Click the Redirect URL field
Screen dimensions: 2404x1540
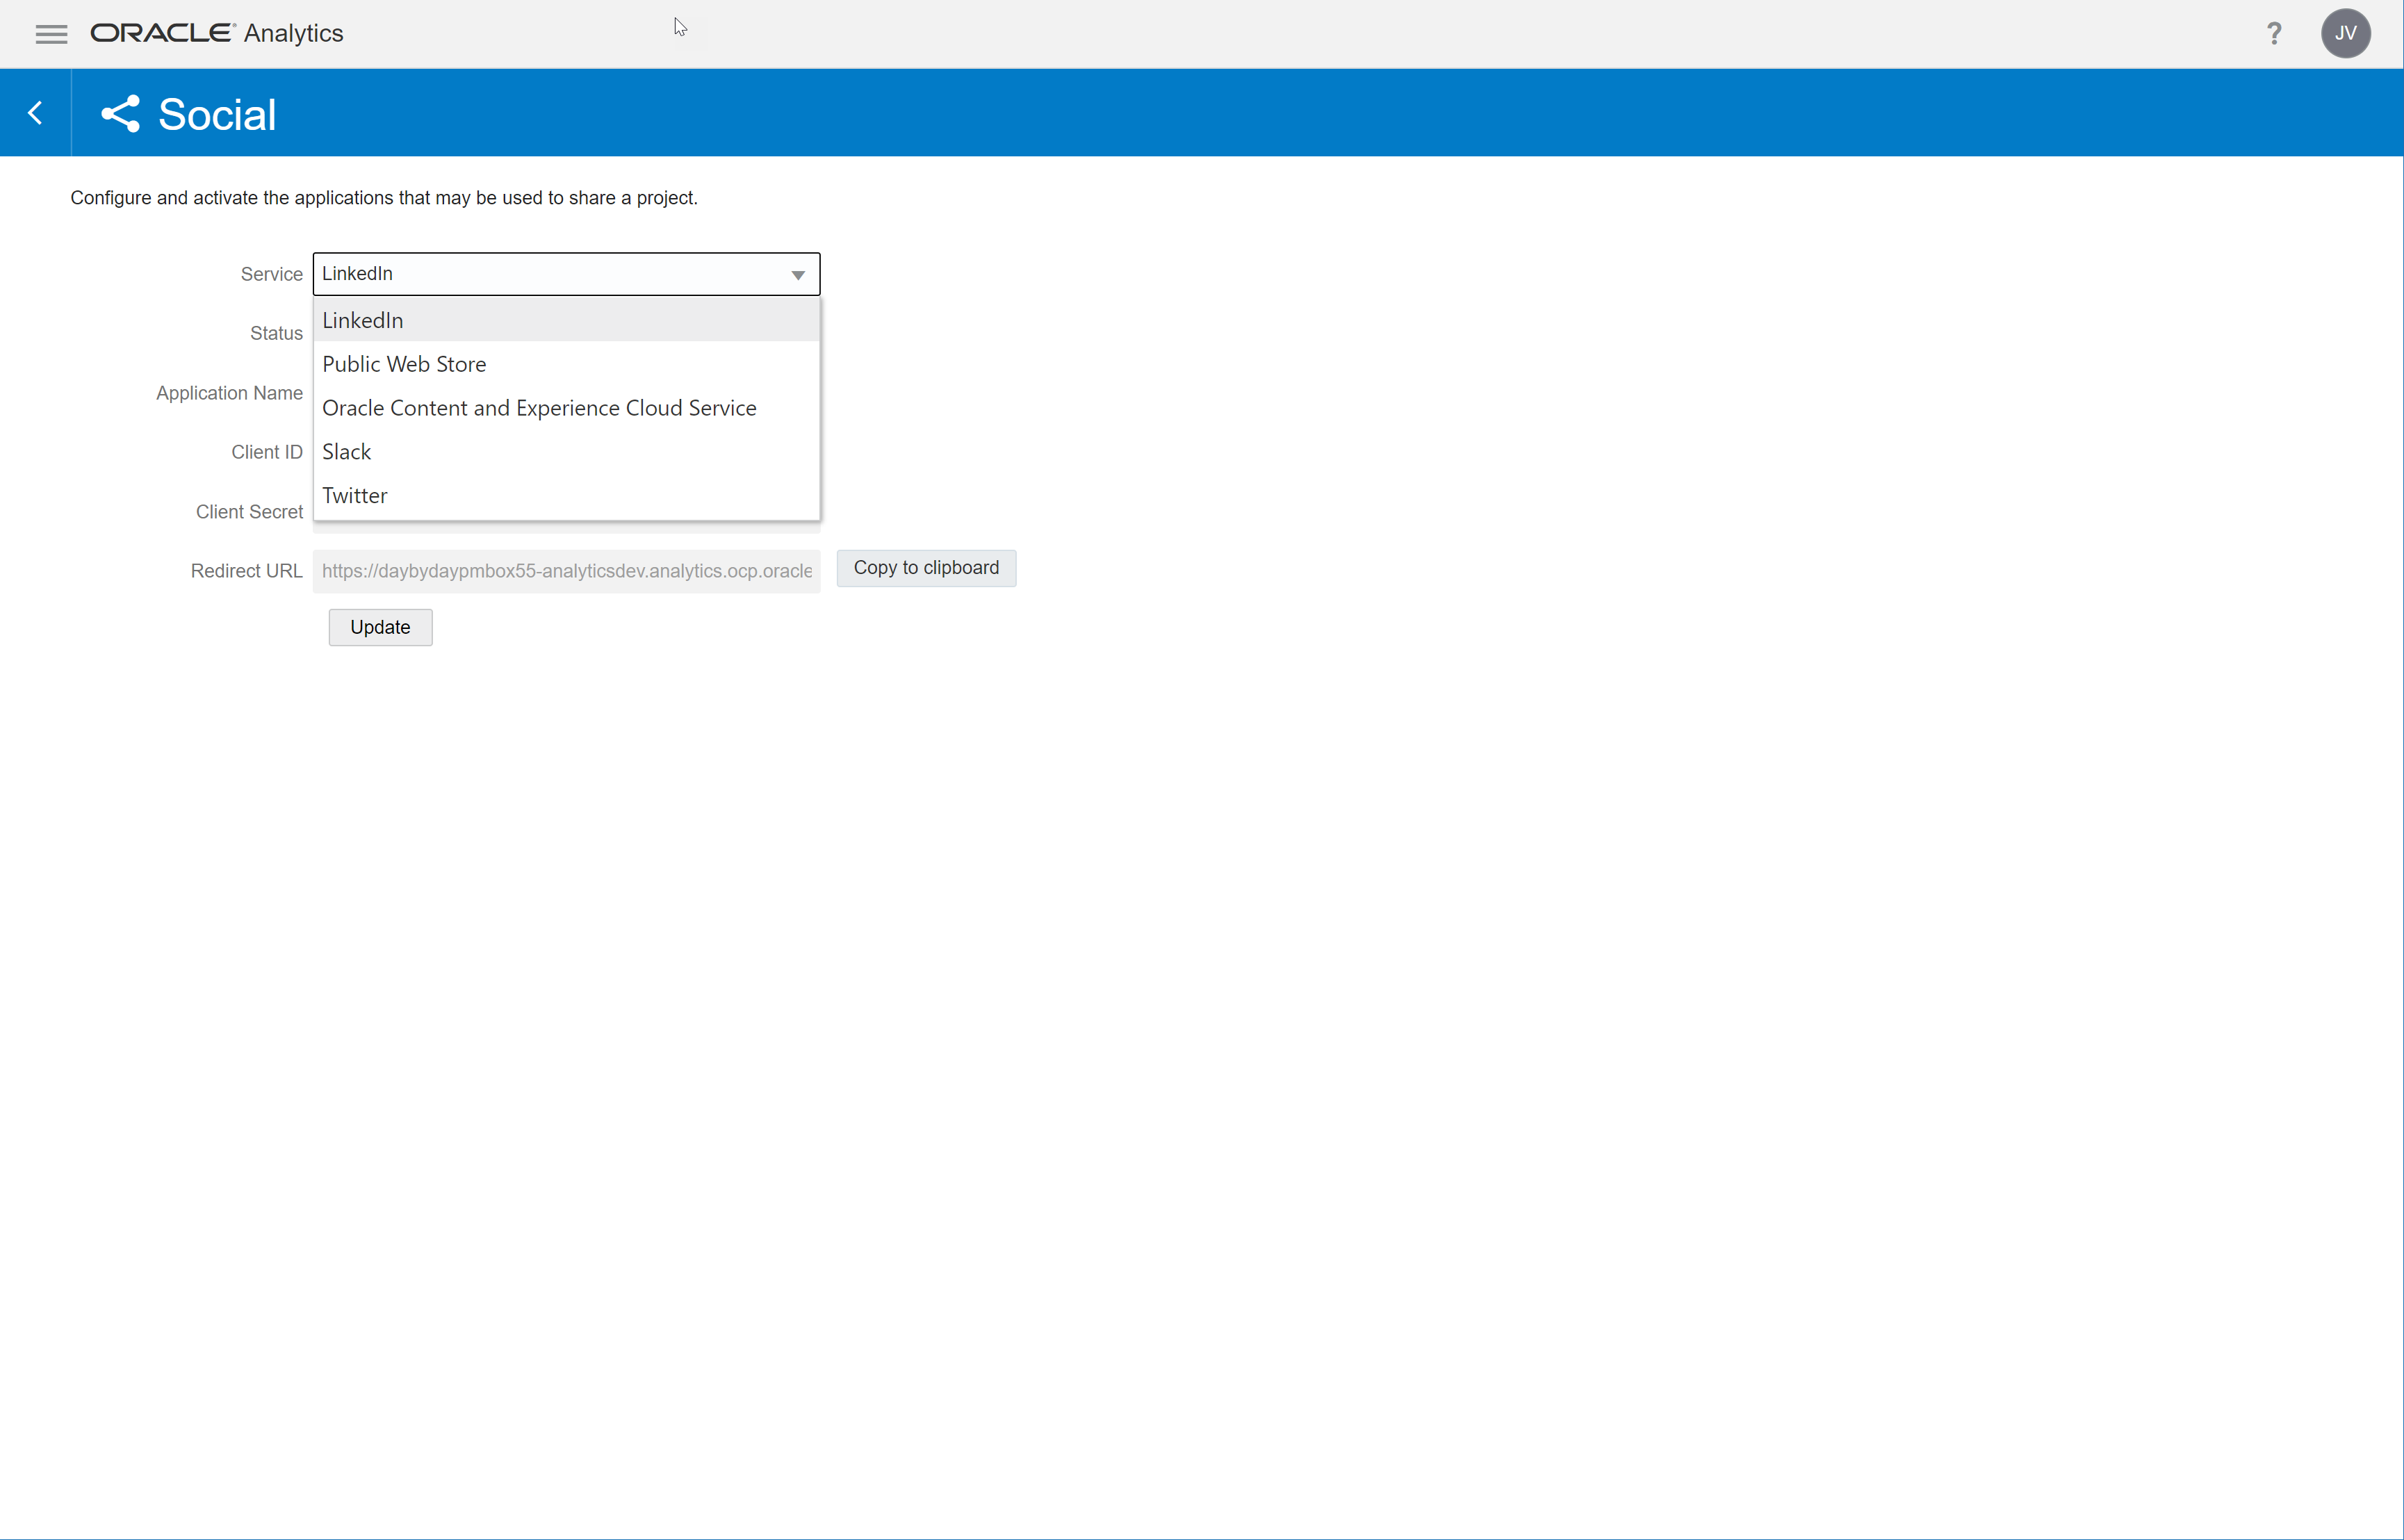(x=567, y=571)
